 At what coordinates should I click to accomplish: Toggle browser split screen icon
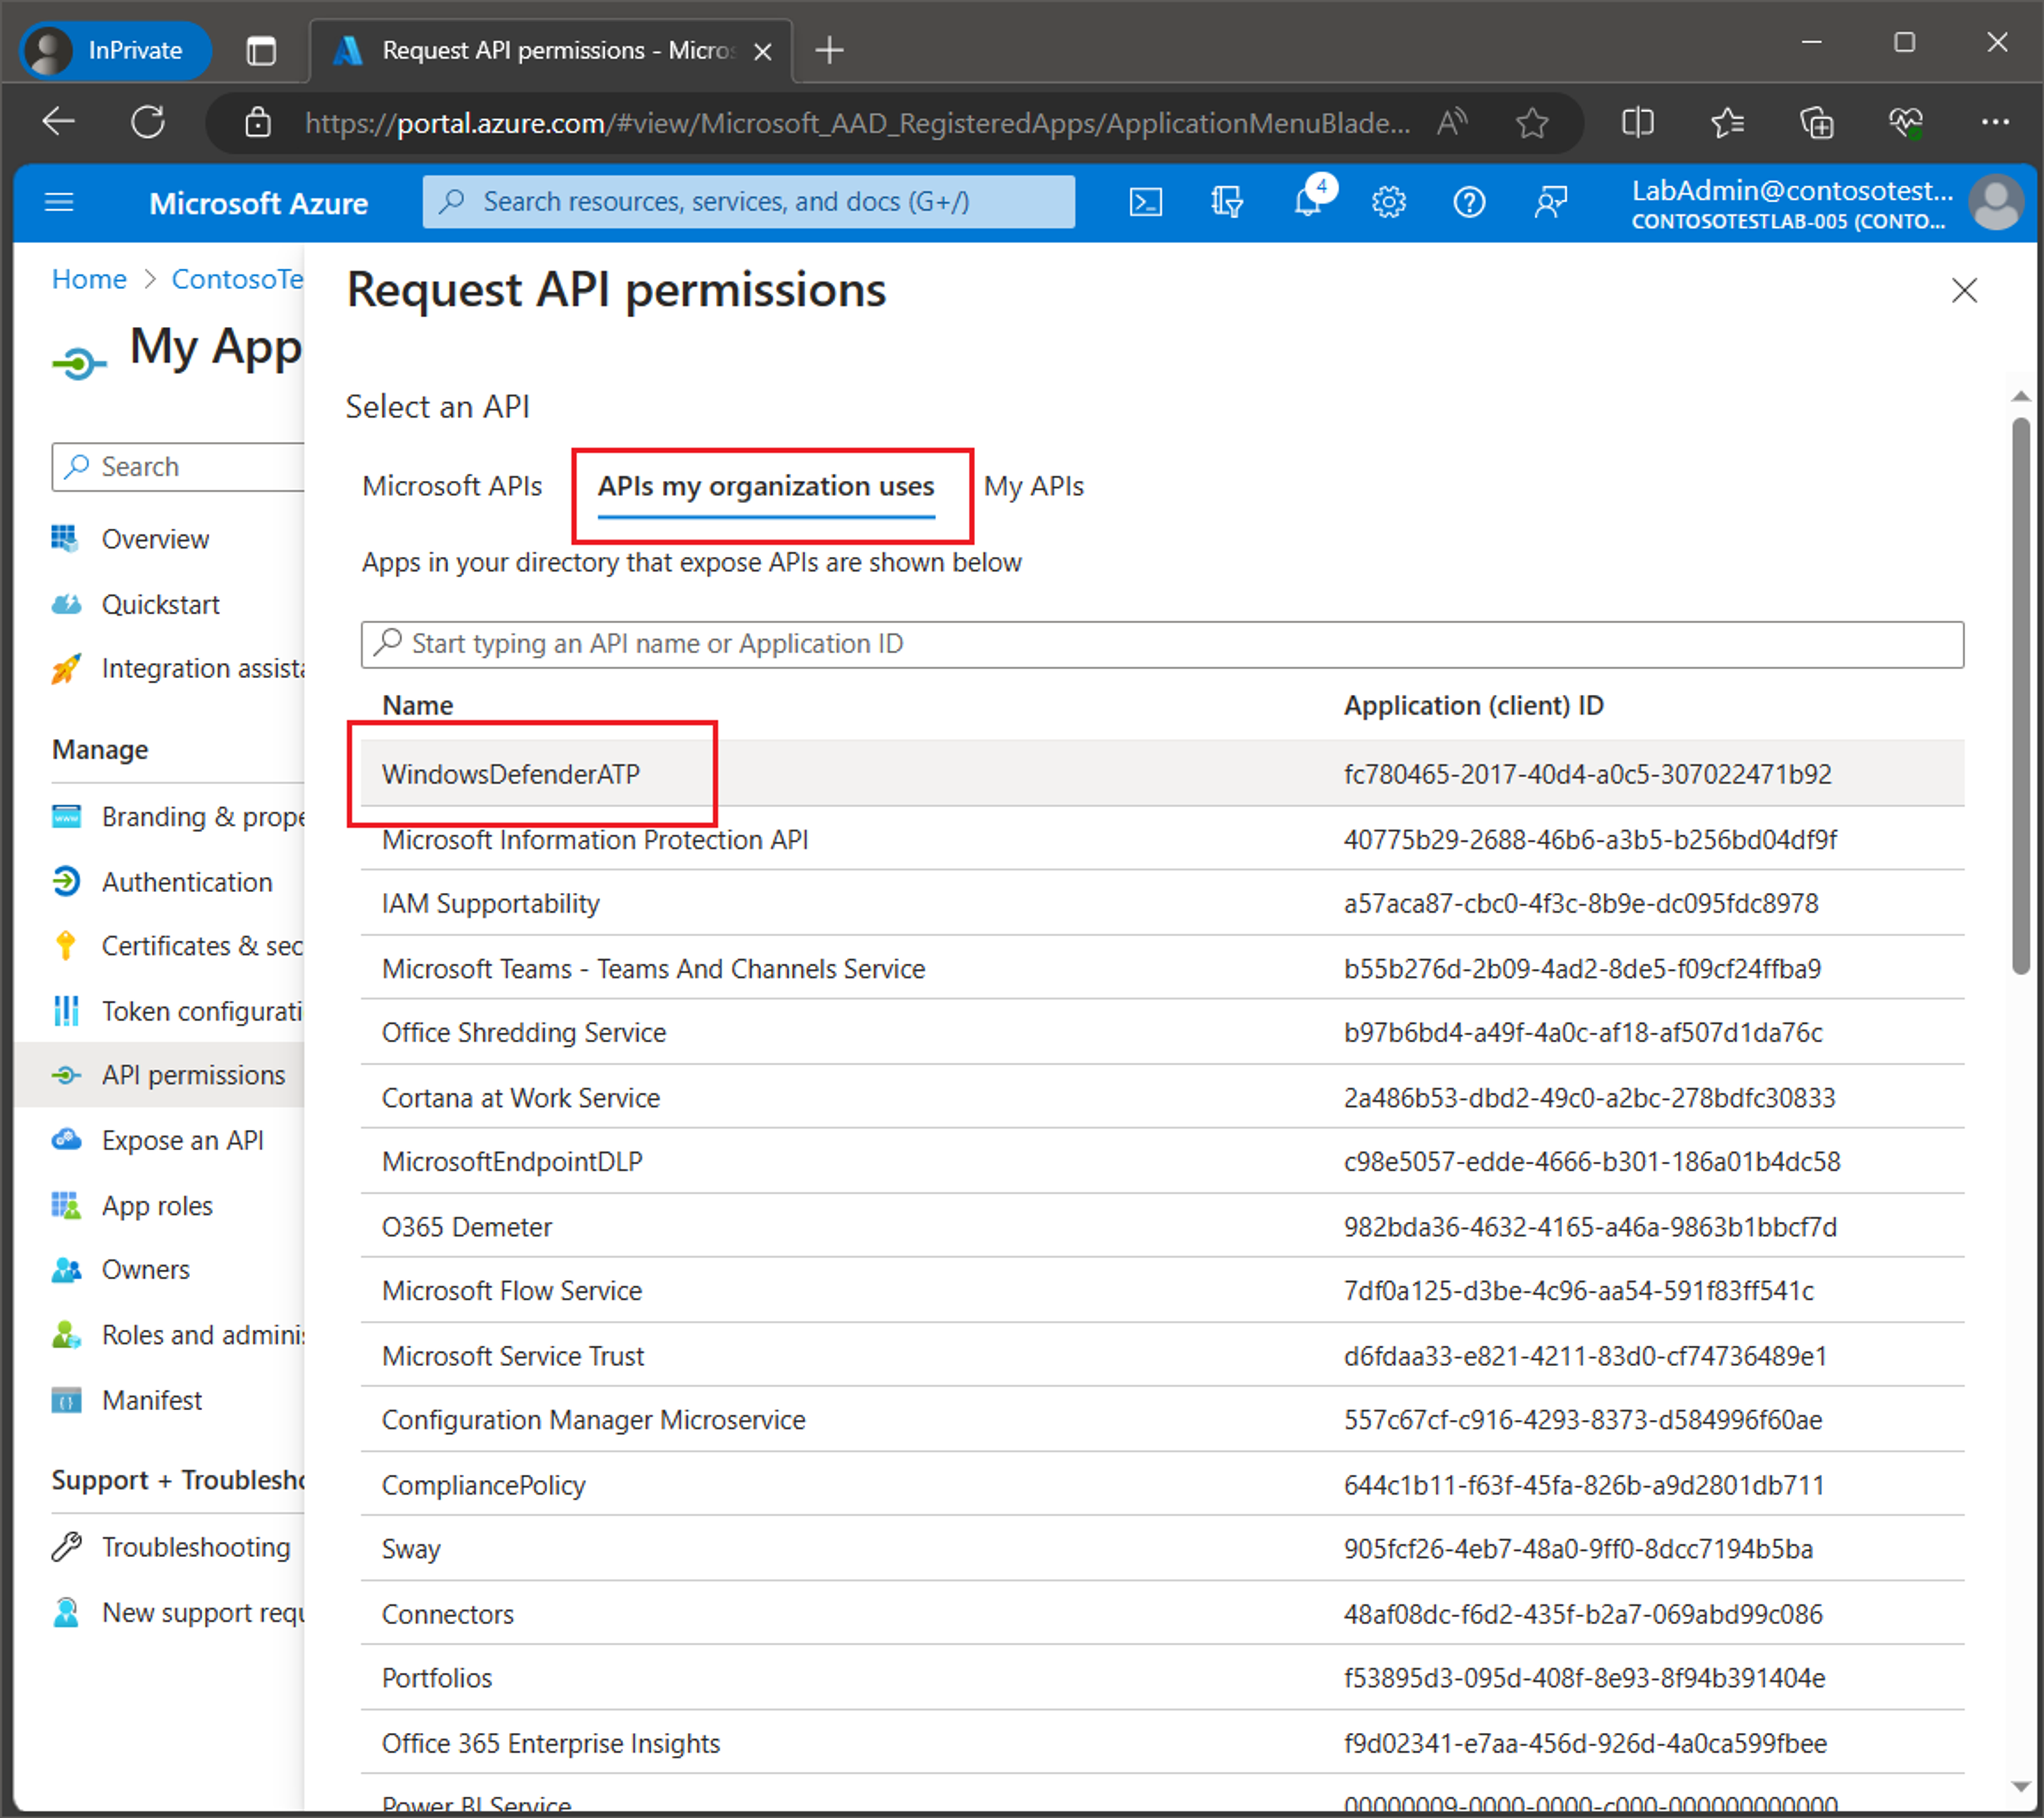[1638, 123]
